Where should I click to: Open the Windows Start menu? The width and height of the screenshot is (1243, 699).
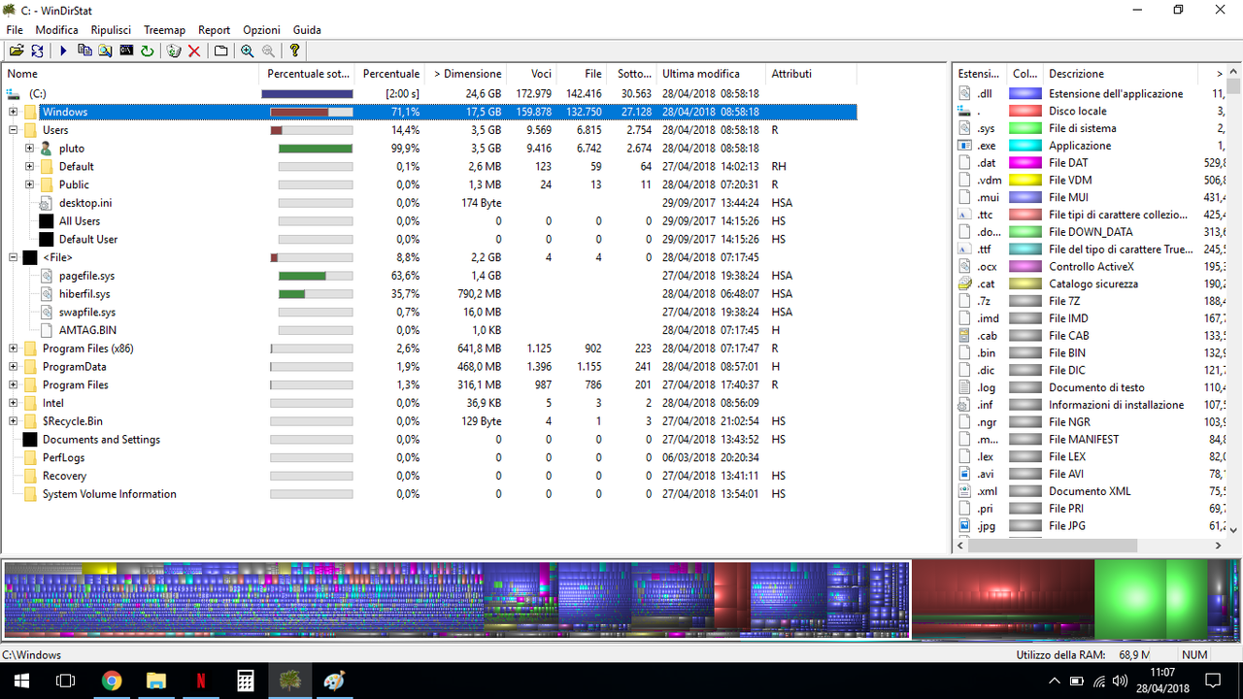(x=19, y=680)
